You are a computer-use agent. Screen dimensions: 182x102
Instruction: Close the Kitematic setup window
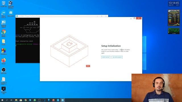139,18
